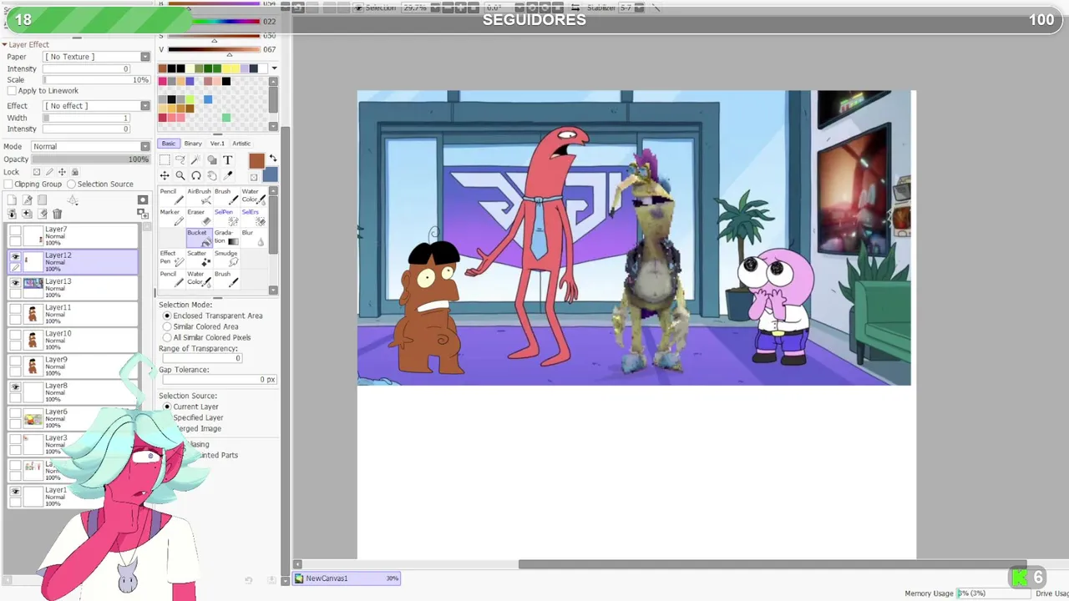Choose the Gradation tool

pos(226,238)
